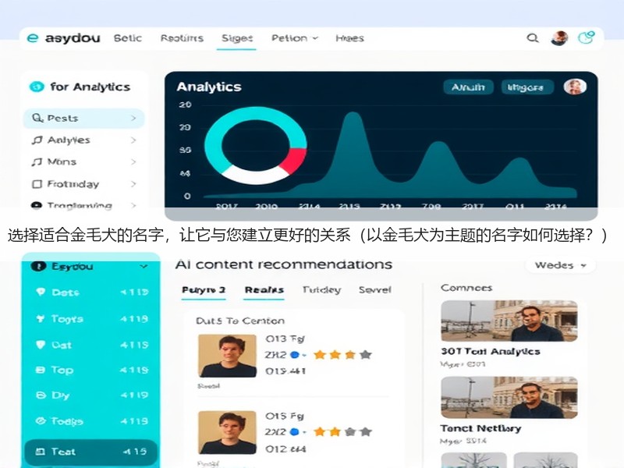The height and width of the screenshot is (468, 624).
Task: Click the Ai content reconmendations heading
Action: 284,264
